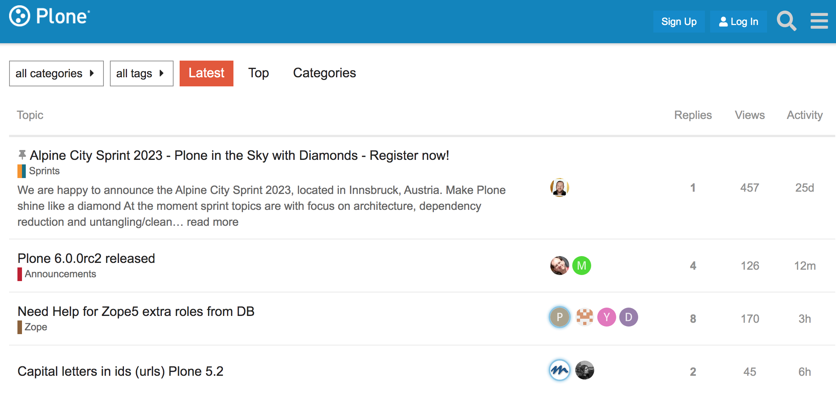Open blue wave avatar on Capital letters row
The image size is (836, 397).
coord(559,370)
